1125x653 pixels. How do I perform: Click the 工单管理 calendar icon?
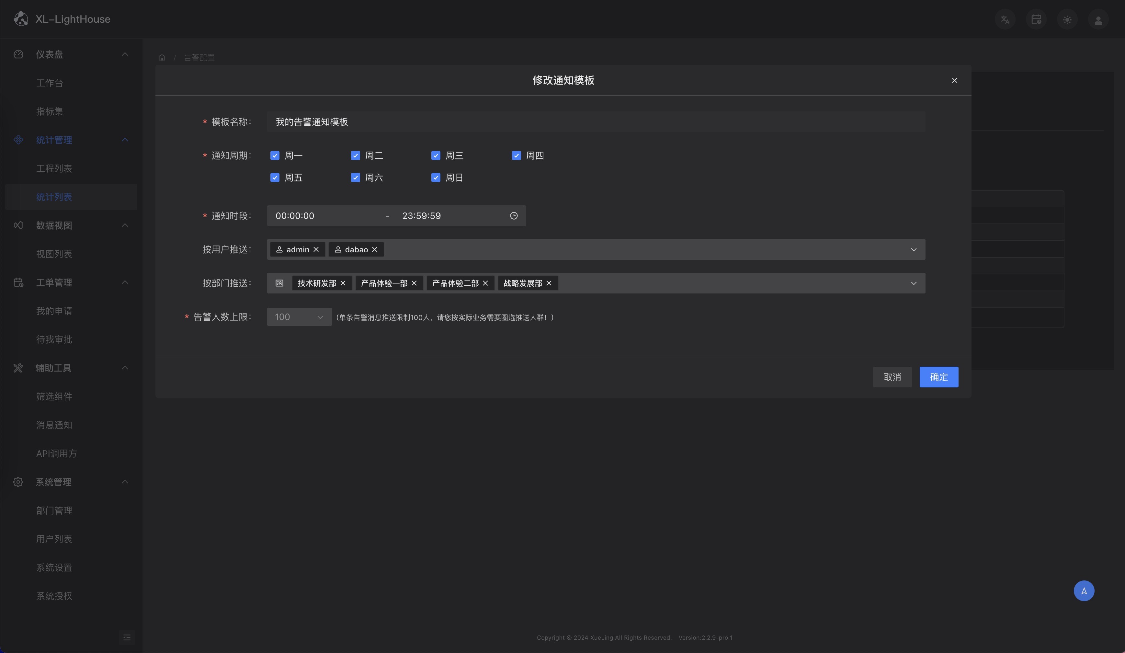pos(18,282)
